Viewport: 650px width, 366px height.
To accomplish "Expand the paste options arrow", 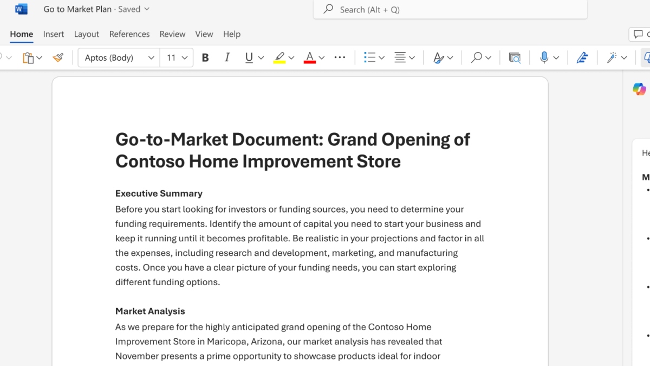I will click(x=39, y=57).
